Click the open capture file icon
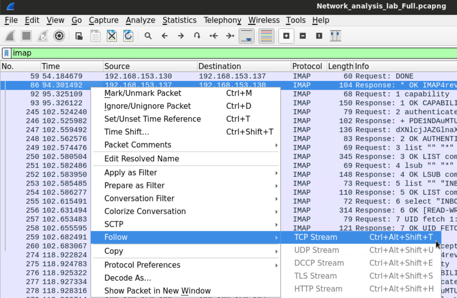 [x=79, y=36]
